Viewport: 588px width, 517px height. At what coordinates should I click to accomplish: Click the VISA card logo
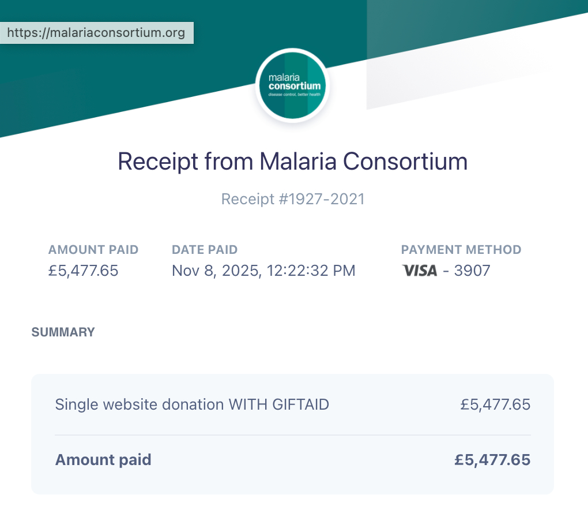(x=420, y=270)
